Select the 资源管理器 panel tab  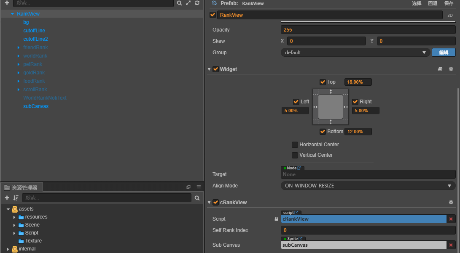[22, 187]
